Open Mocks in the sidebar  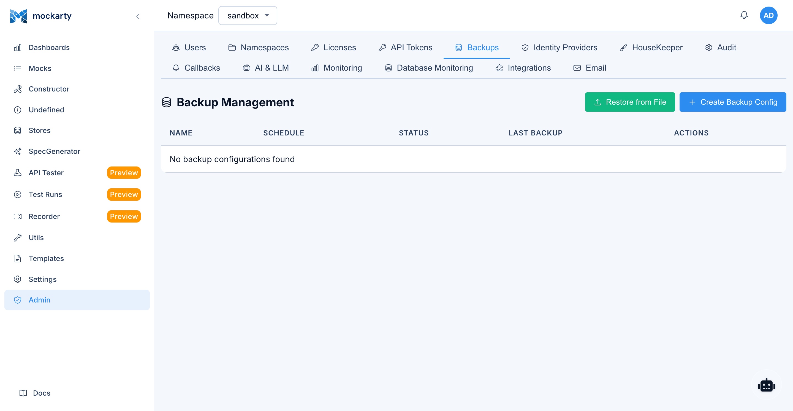coord(77,68)
